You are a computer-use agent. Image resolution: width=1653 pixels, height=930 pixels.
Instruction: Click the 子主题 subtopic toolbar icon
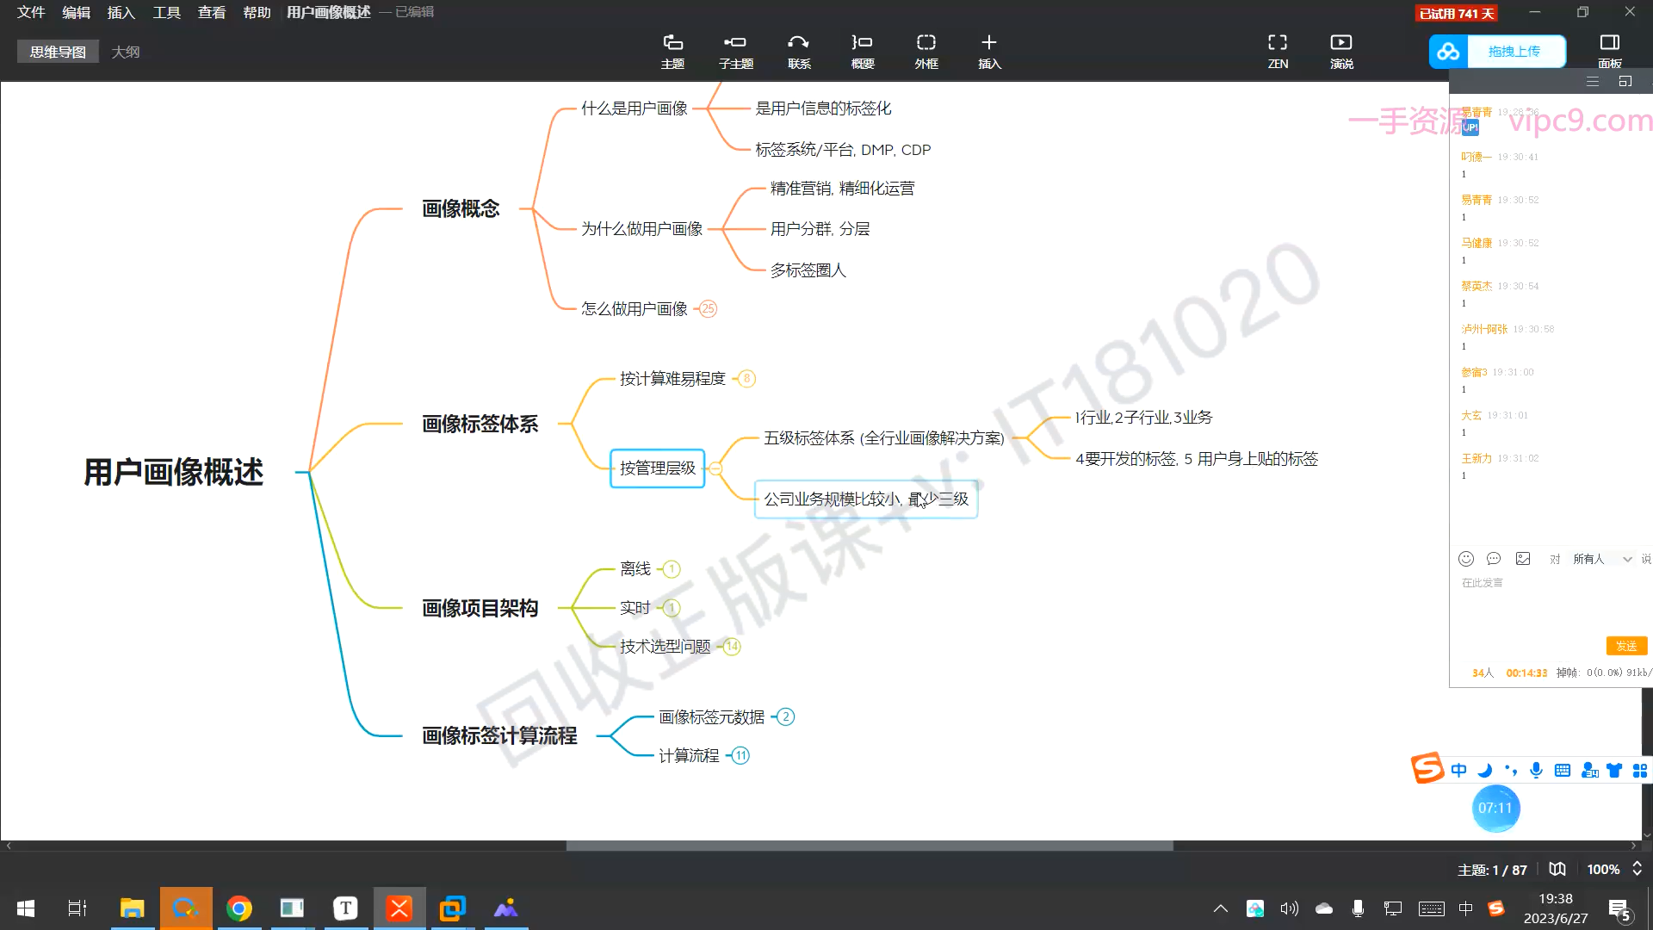735,50
